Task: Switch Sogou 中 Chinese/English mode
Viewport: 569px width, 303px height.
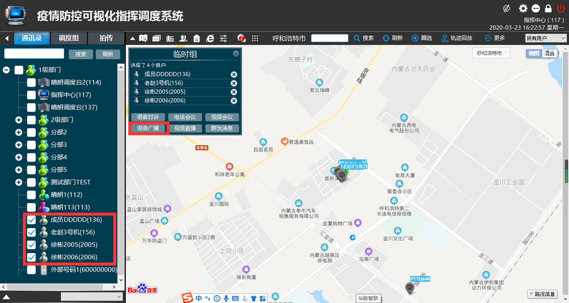Action: 199,298
